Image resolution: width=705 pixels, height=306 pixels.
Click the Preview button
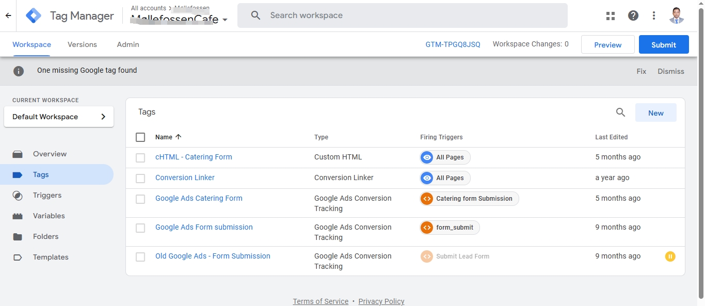607,45
